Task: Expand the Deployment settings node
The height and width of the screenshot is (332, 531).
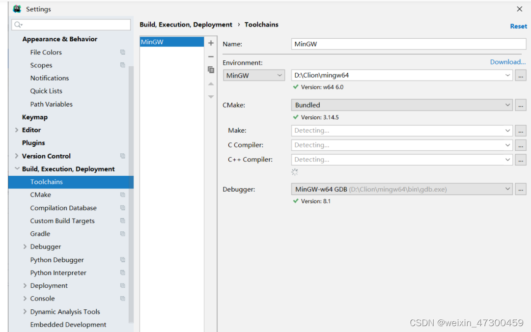Action: pyautogui.click(x=25, y=286)
